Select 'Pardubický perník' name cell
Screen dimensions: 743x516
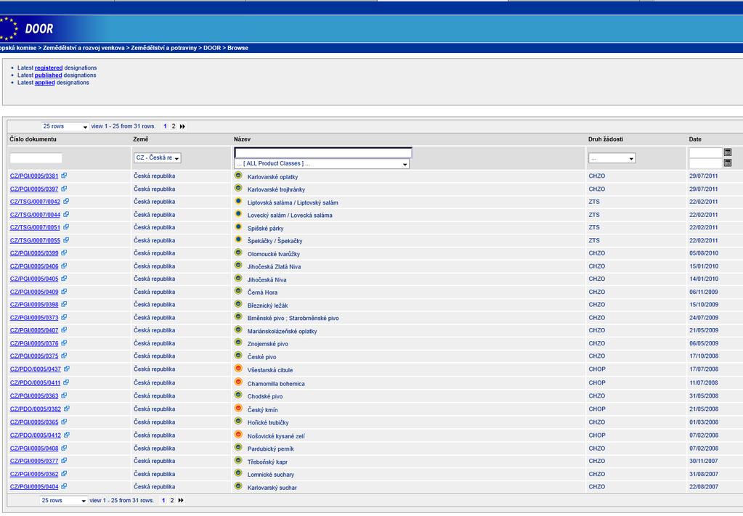click(271, 449)
